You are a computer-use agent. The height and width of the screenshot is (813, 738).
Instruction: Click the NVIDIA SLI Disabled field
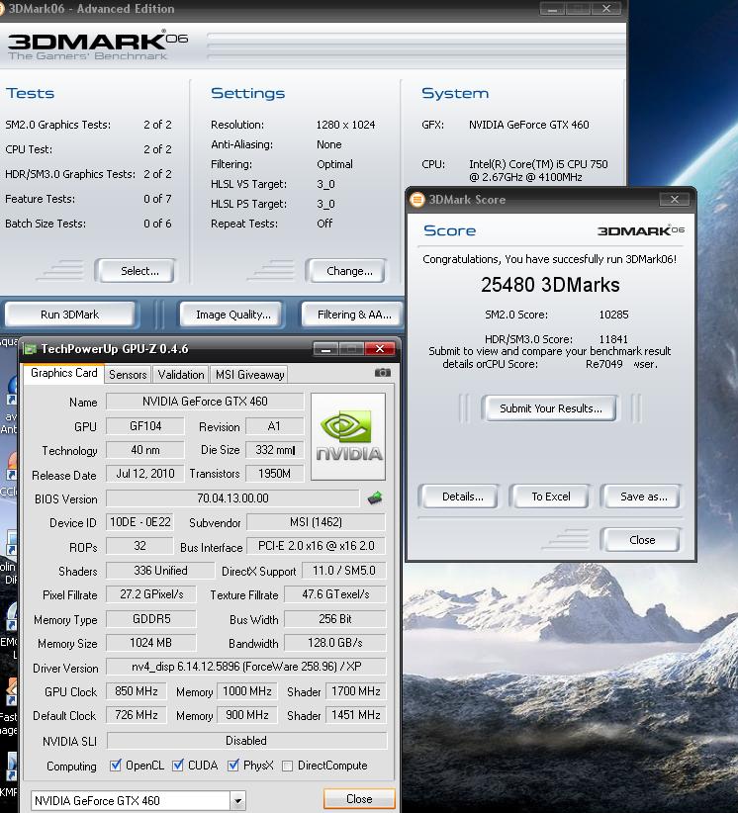[246, 741]
